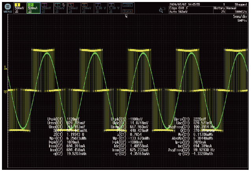Select the Udc(C1) 14.8744mV measurement
The width and height of the screenshot is (251, 173).
coord(130,123)
